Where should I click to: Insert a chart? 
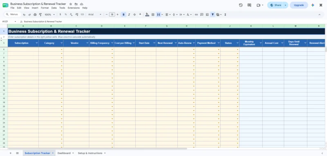(x=207, y=15)
